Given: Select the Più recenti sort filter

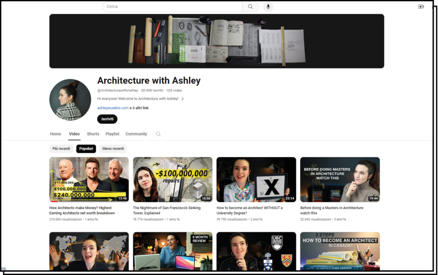Looking at the screenshot, I should pyautogui.click(x=61, y=149).
